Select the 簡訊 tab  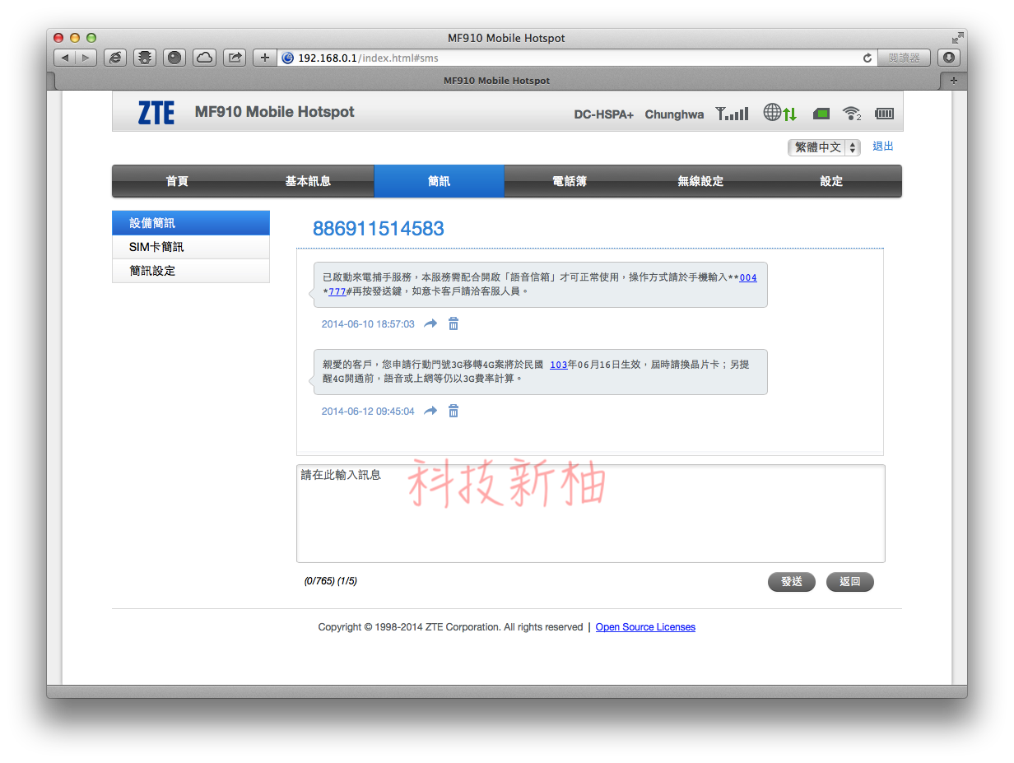point(439,181)
